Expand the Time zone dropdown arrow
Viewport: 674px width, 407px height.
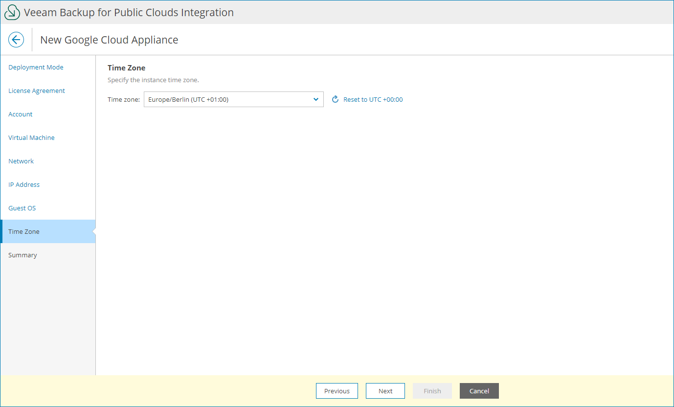click(315, 99)
